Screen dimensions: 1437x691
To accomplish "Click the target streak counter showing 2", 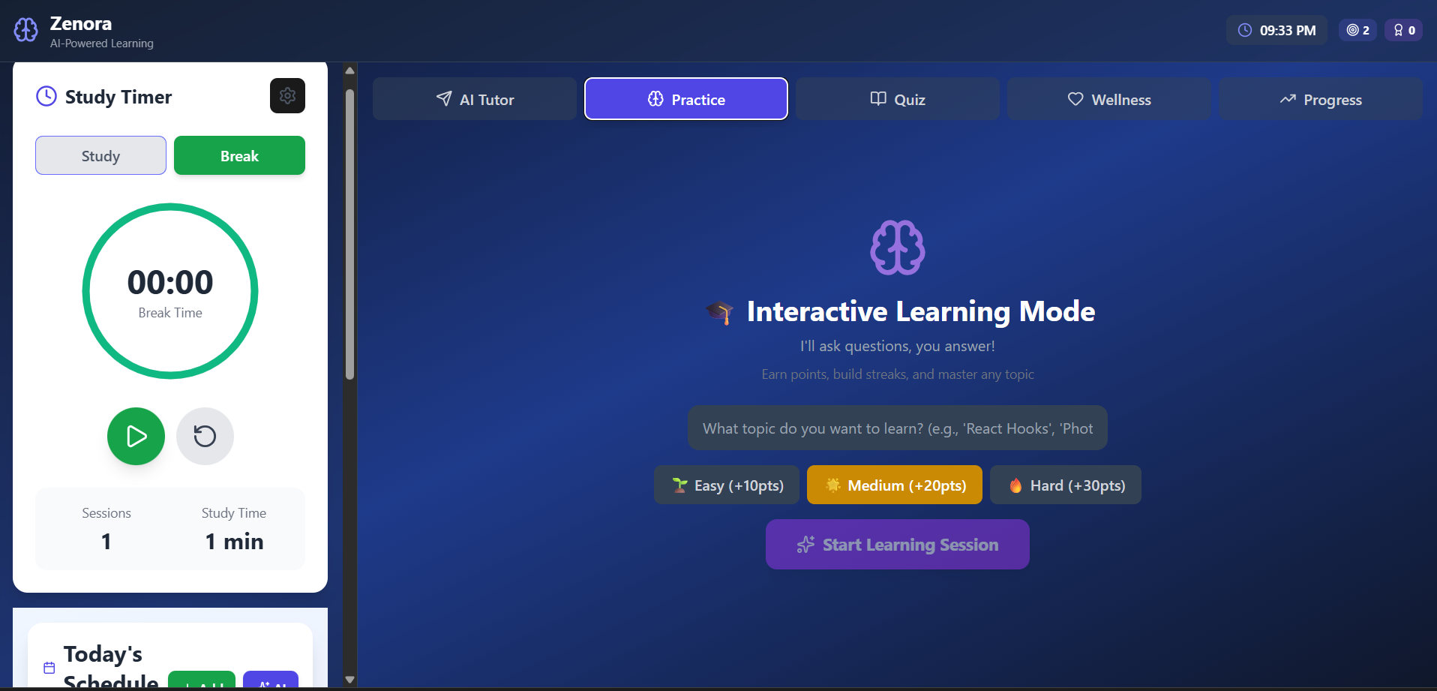I will (x=1358, y=30).
